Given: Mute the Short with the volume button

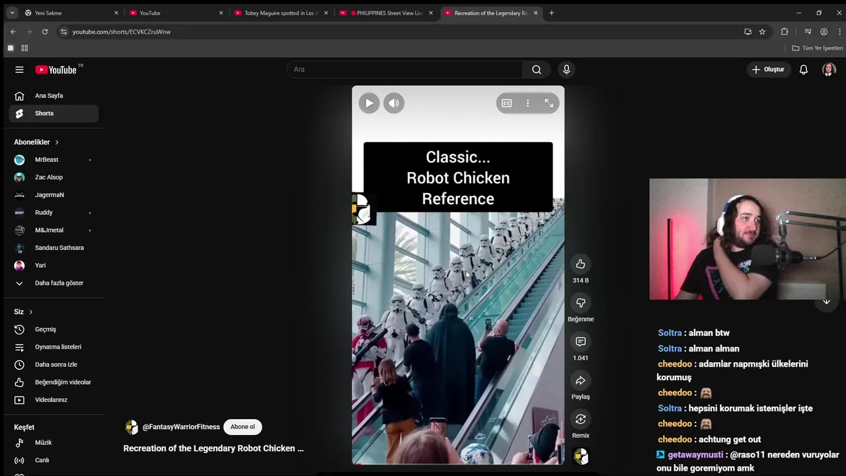Looking at the screenshot, I should pyautogui.click(x=394, y=103).
